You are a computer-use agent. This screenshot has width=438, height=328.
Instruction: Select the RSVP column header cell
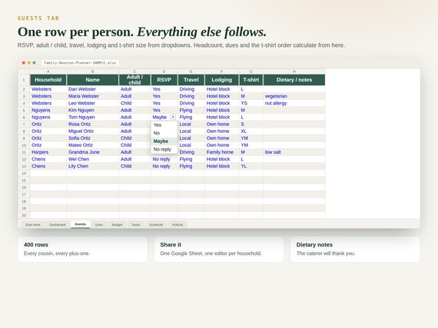[164, 80]
